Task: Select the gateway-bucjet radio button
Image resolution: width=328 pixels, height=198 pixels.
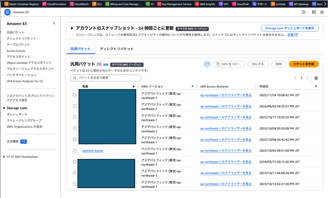Action: [x=75, y=151]
